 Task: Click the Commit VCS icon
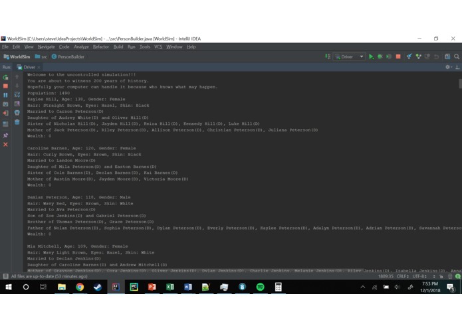pyautogui.click(x=418, y=57)
